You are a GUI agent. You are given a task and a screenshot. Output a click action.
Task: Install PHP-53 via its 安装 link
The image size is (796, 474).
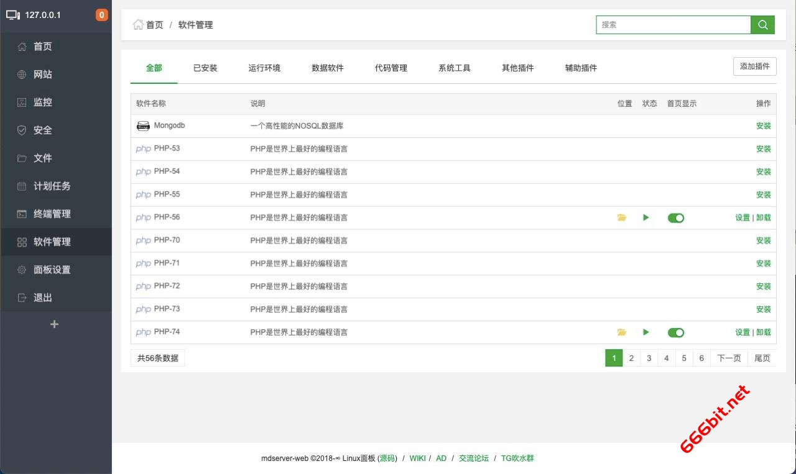point(763,148)
